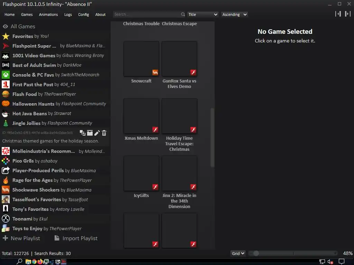Viewport: 354px width, 265px height.
Task: Select Molleindustria's Recomm... playlist
Action: pos(55,151)
